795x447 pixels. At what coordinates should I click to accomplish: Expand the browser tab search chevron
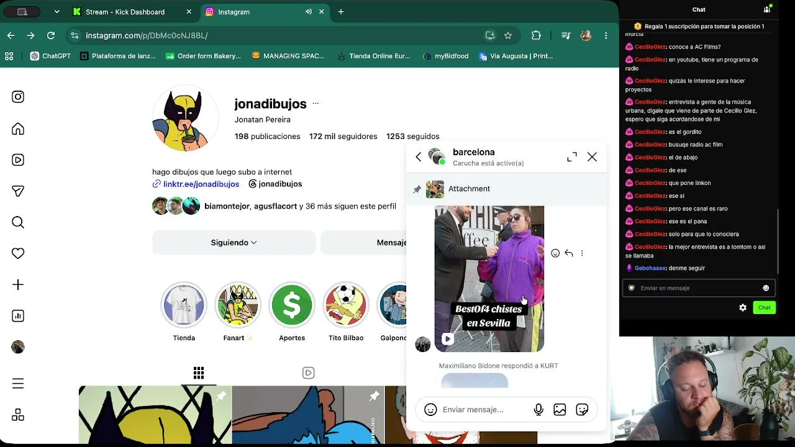click(x=57, y=12)
